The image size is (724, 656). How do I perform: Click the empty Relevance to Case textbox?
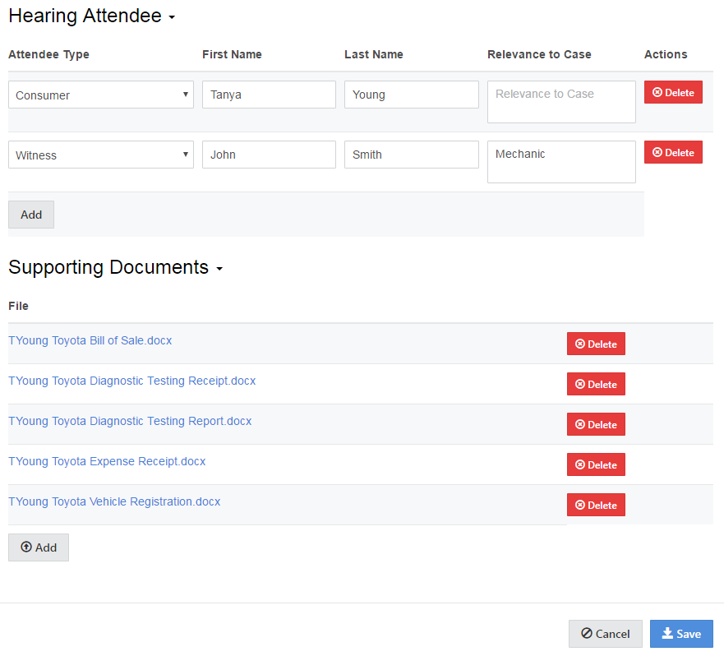pos(561,102)
